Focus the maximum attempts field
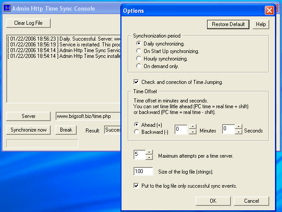The width and height of the screenshot is (282, 212). tap(140, 155)
